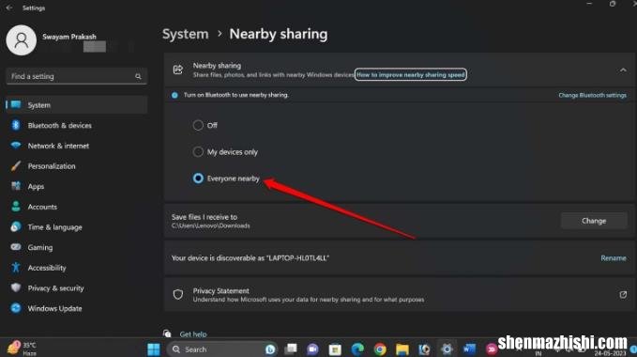
Task: Open Task View on the taskbar
Action: [x=291, y=349]
